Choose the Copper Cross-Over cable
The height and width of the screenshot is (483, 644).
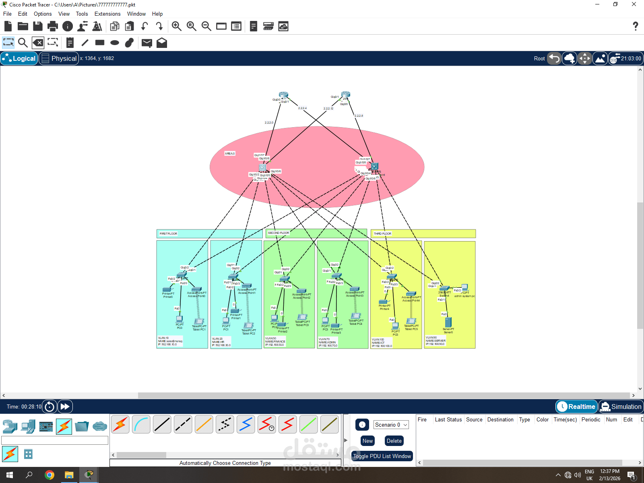click(183, 424)
